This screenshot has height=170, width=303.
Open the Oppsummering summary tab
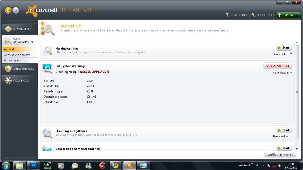coord(20,29)
